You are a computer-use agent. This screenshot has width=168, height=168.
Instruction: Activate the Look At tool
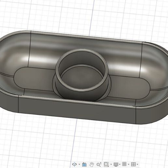[84, 164]
